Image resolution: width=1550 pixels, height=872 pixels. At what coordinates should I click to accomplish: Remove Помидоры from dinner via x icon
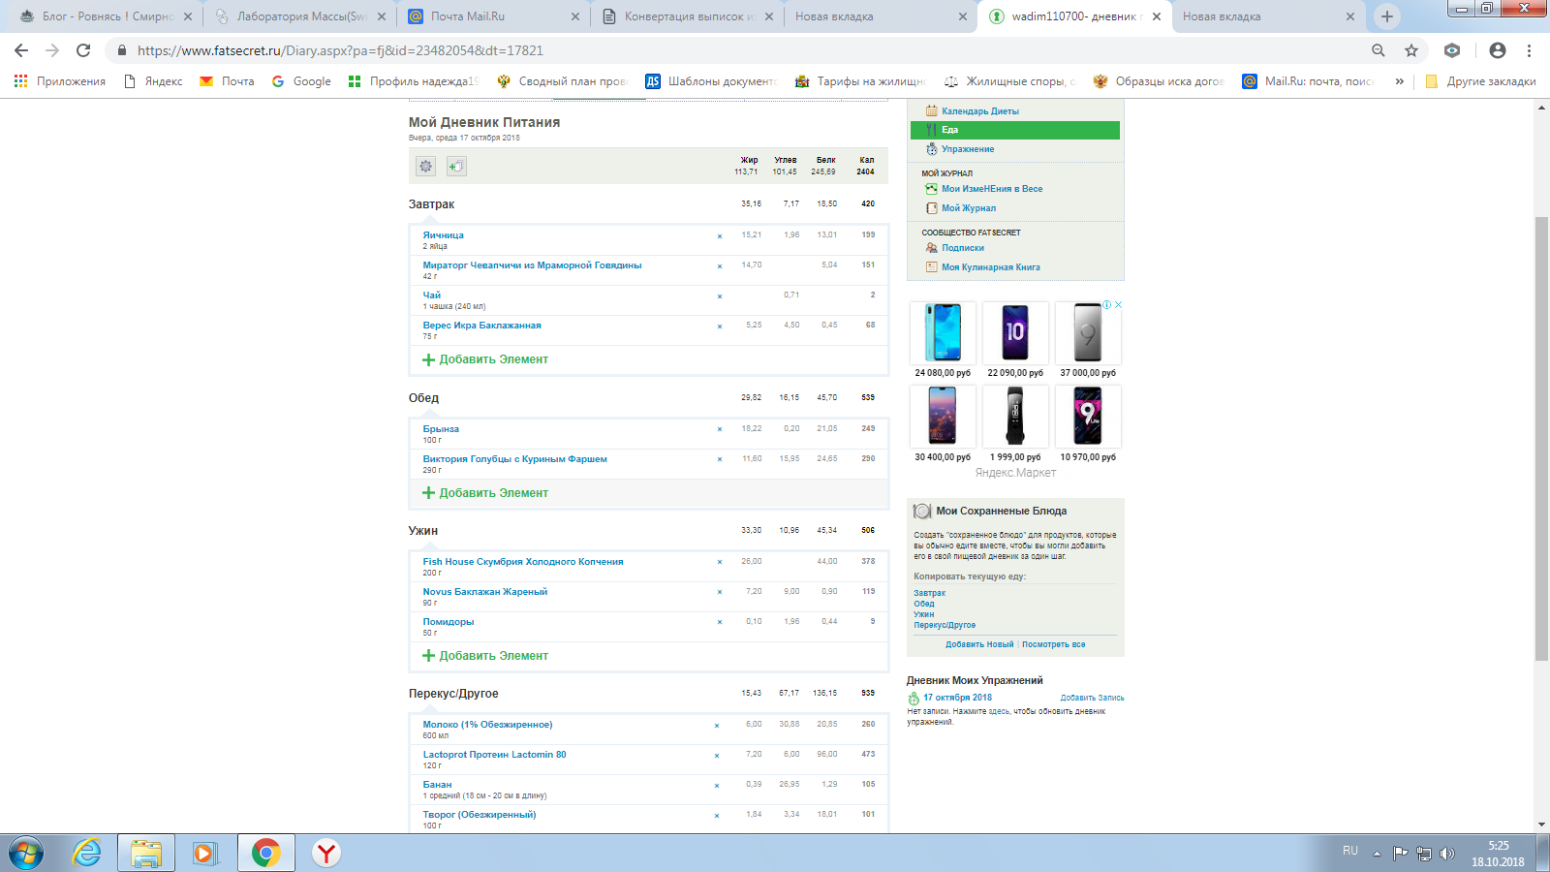pyautogui.click(x=719, y=622)
